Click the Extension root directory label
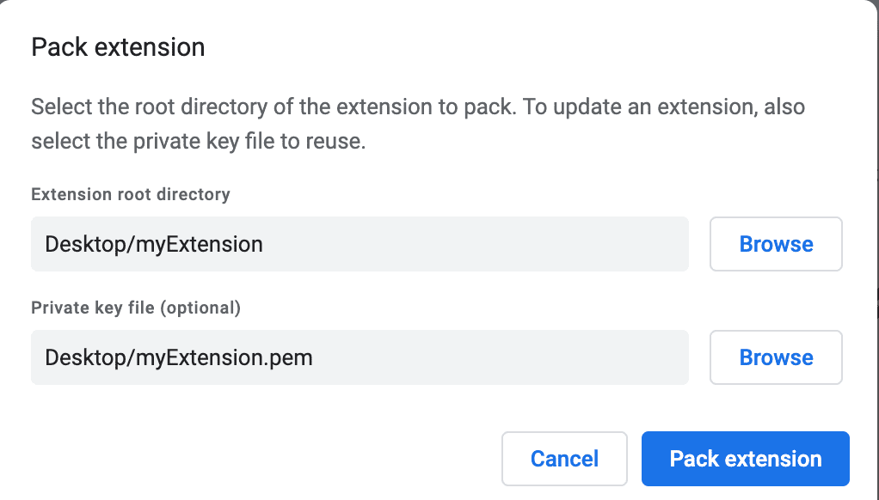The height and width of the screenshot is (500, 879). [x=130, y=194]
